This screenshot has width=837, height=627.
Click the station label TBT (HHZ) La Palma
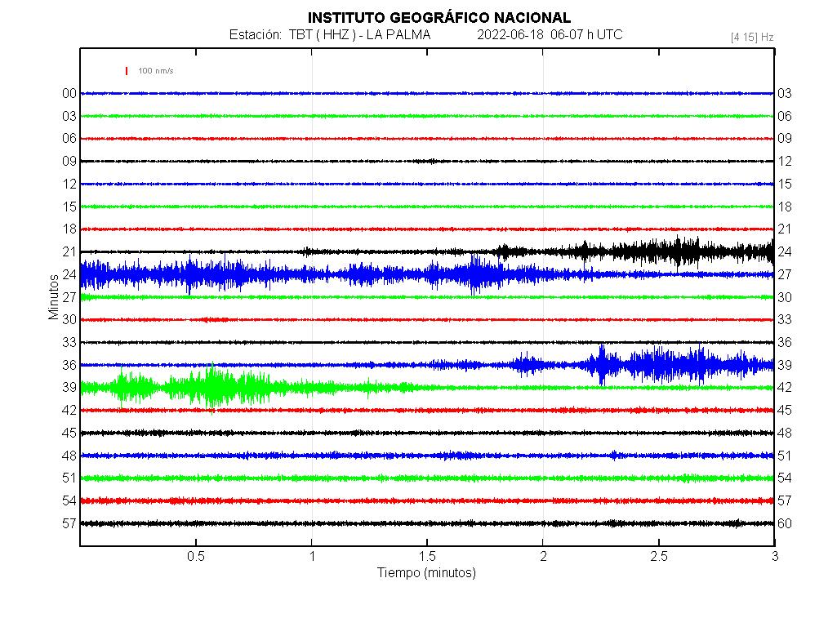pyautogui.click(x=329, y=35)
